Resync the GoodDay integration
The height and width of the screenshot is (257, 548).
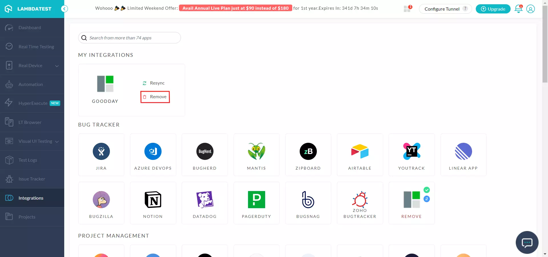pyautogui.click(x=154, y=83)
